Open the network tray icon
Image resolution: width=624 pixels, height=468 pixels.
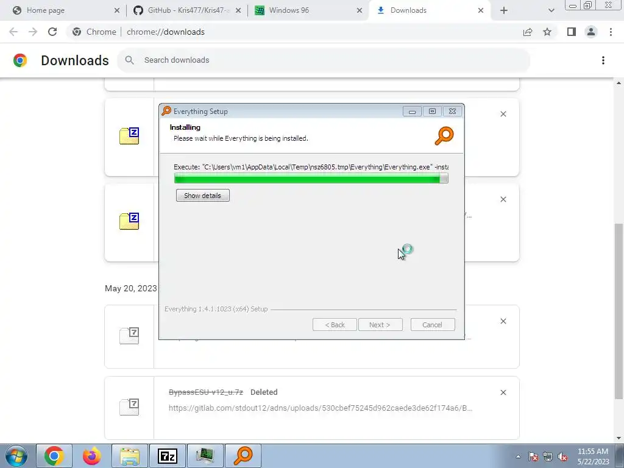[548, 456]
